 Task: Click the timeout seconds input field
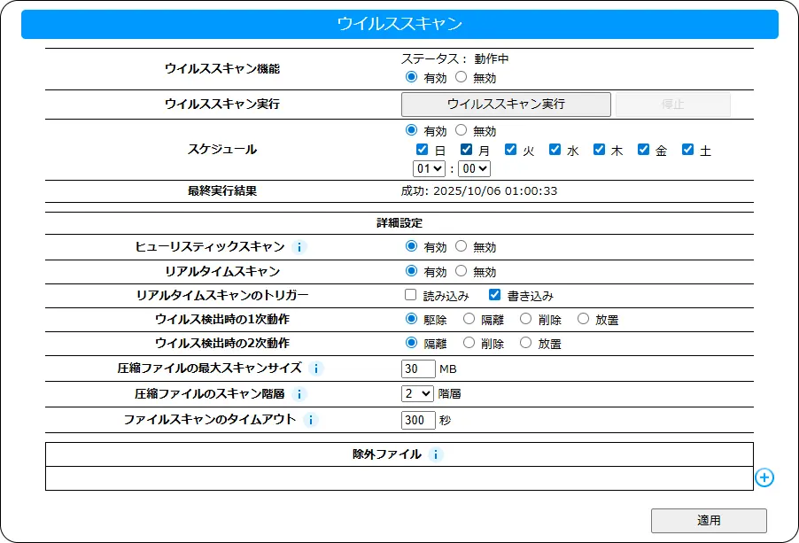coord(418,420)
